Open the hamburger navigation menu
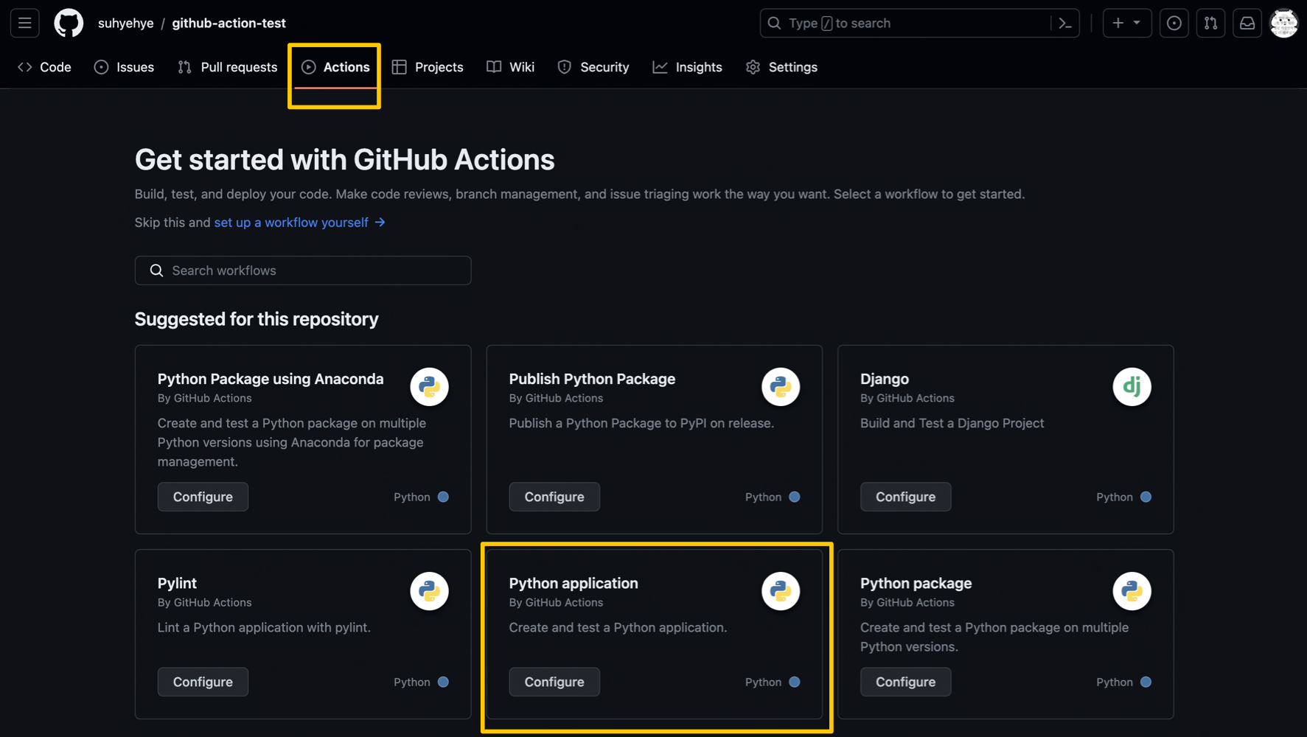This screenshot has width=1307, height=737. [x=25, y=23]
